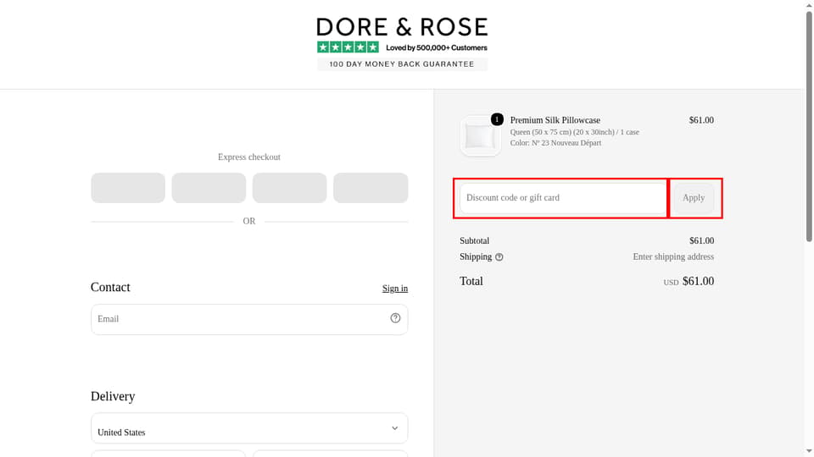Click the shipping info question-mark icon

pos(499,257)
